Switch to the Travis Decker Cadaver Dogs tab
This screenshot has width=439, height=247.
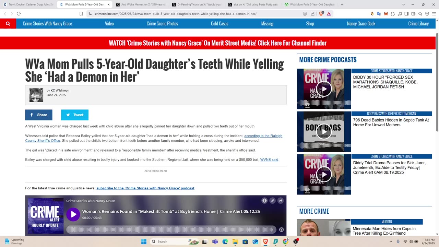coord(28,4)
